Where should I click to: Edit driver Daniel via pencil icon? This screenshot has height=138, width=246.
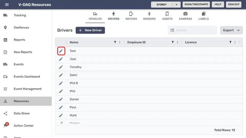pyautogui.click(x=61, y=99)
